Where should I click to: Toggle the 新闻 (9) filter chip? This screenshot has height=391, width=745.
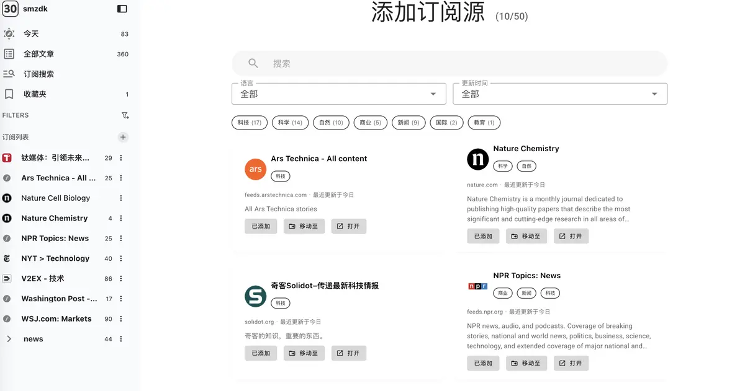(409, 122)
